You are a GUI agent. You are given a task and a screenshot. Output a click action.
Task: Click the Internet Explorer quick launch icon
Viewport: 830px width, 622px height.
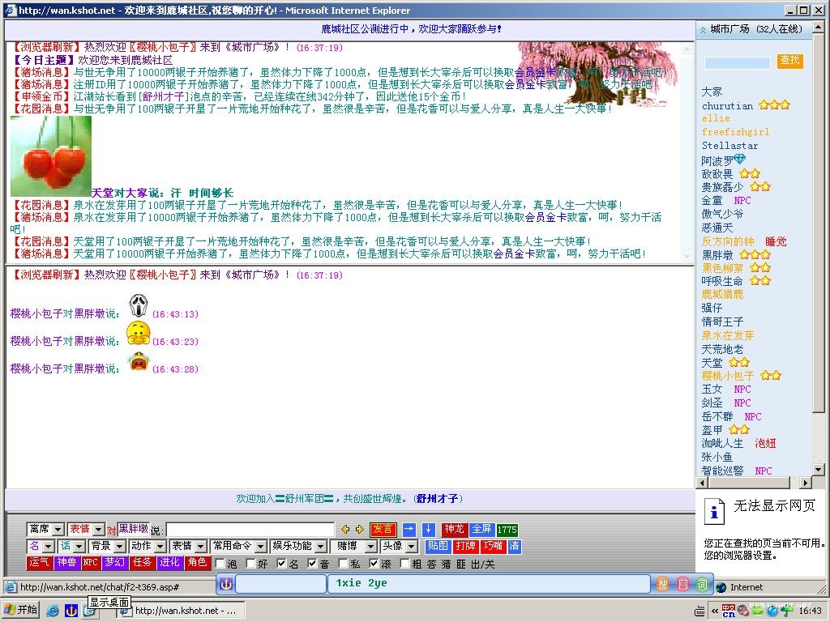click(53, 610)
